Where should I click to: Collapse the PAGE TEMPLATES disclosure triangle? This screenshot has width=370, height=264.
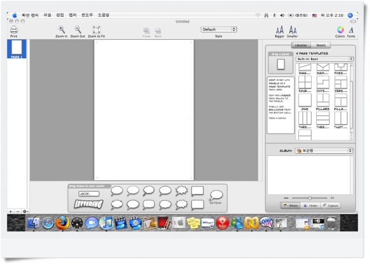click(x=297, y=54)
